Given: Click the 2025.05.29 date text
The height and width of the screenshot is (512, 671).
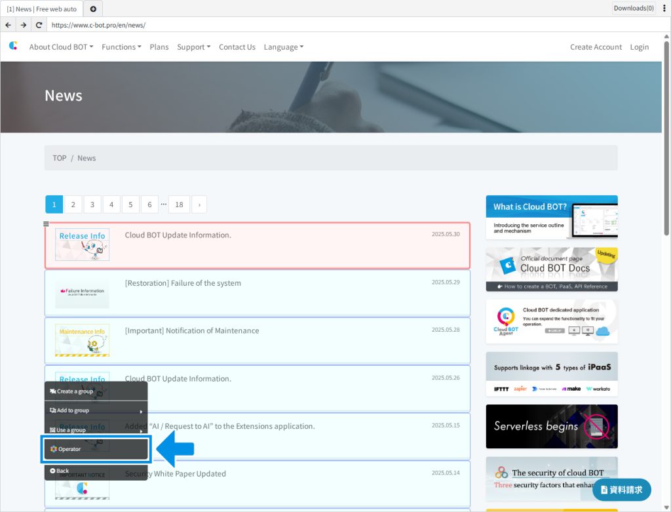Looking at the screenshot, I should 446,282.
